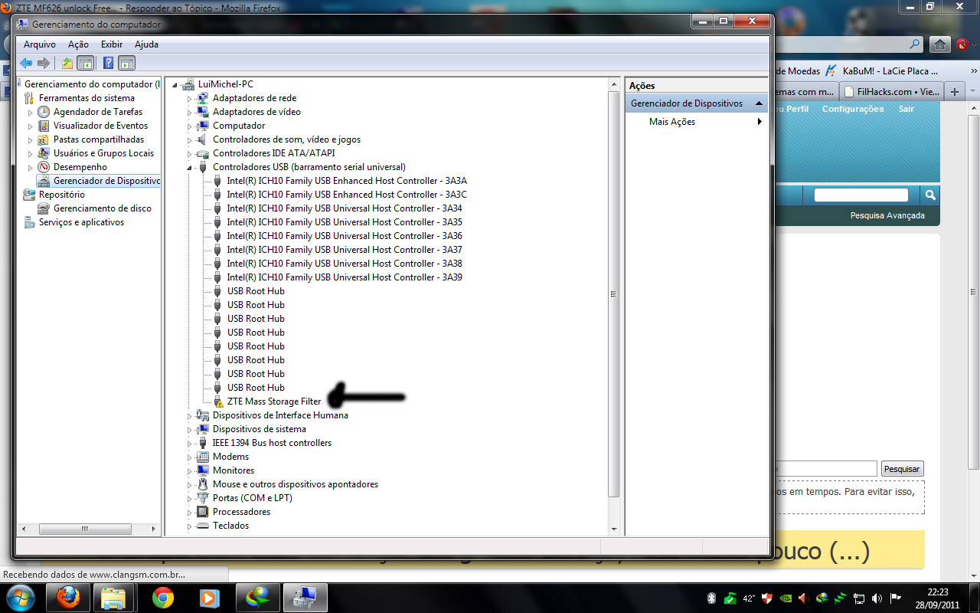Select the Teclados device category

tap(230, 526)
